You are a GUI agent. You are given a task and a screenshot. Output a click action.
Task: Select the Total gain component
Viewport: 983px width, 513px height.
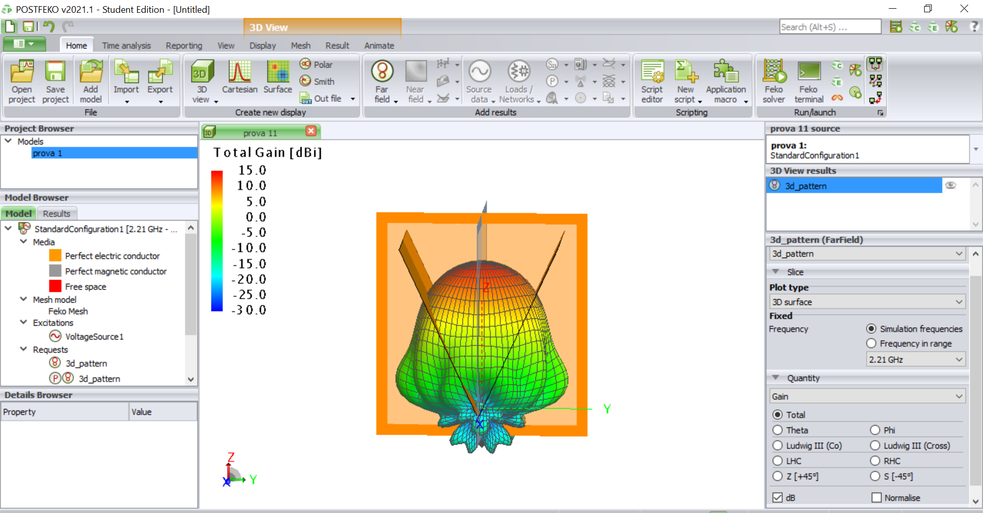click(778, 415)
